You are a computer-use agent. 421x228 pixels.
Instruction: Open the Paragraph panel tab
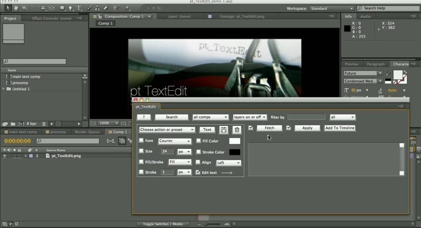tap(375, 64)
